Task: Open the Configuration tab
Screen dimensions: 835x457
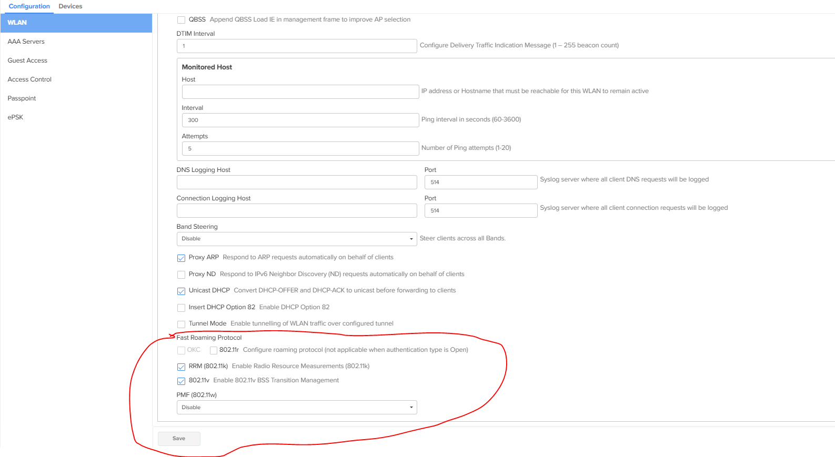Action: [x=29, y=6]
